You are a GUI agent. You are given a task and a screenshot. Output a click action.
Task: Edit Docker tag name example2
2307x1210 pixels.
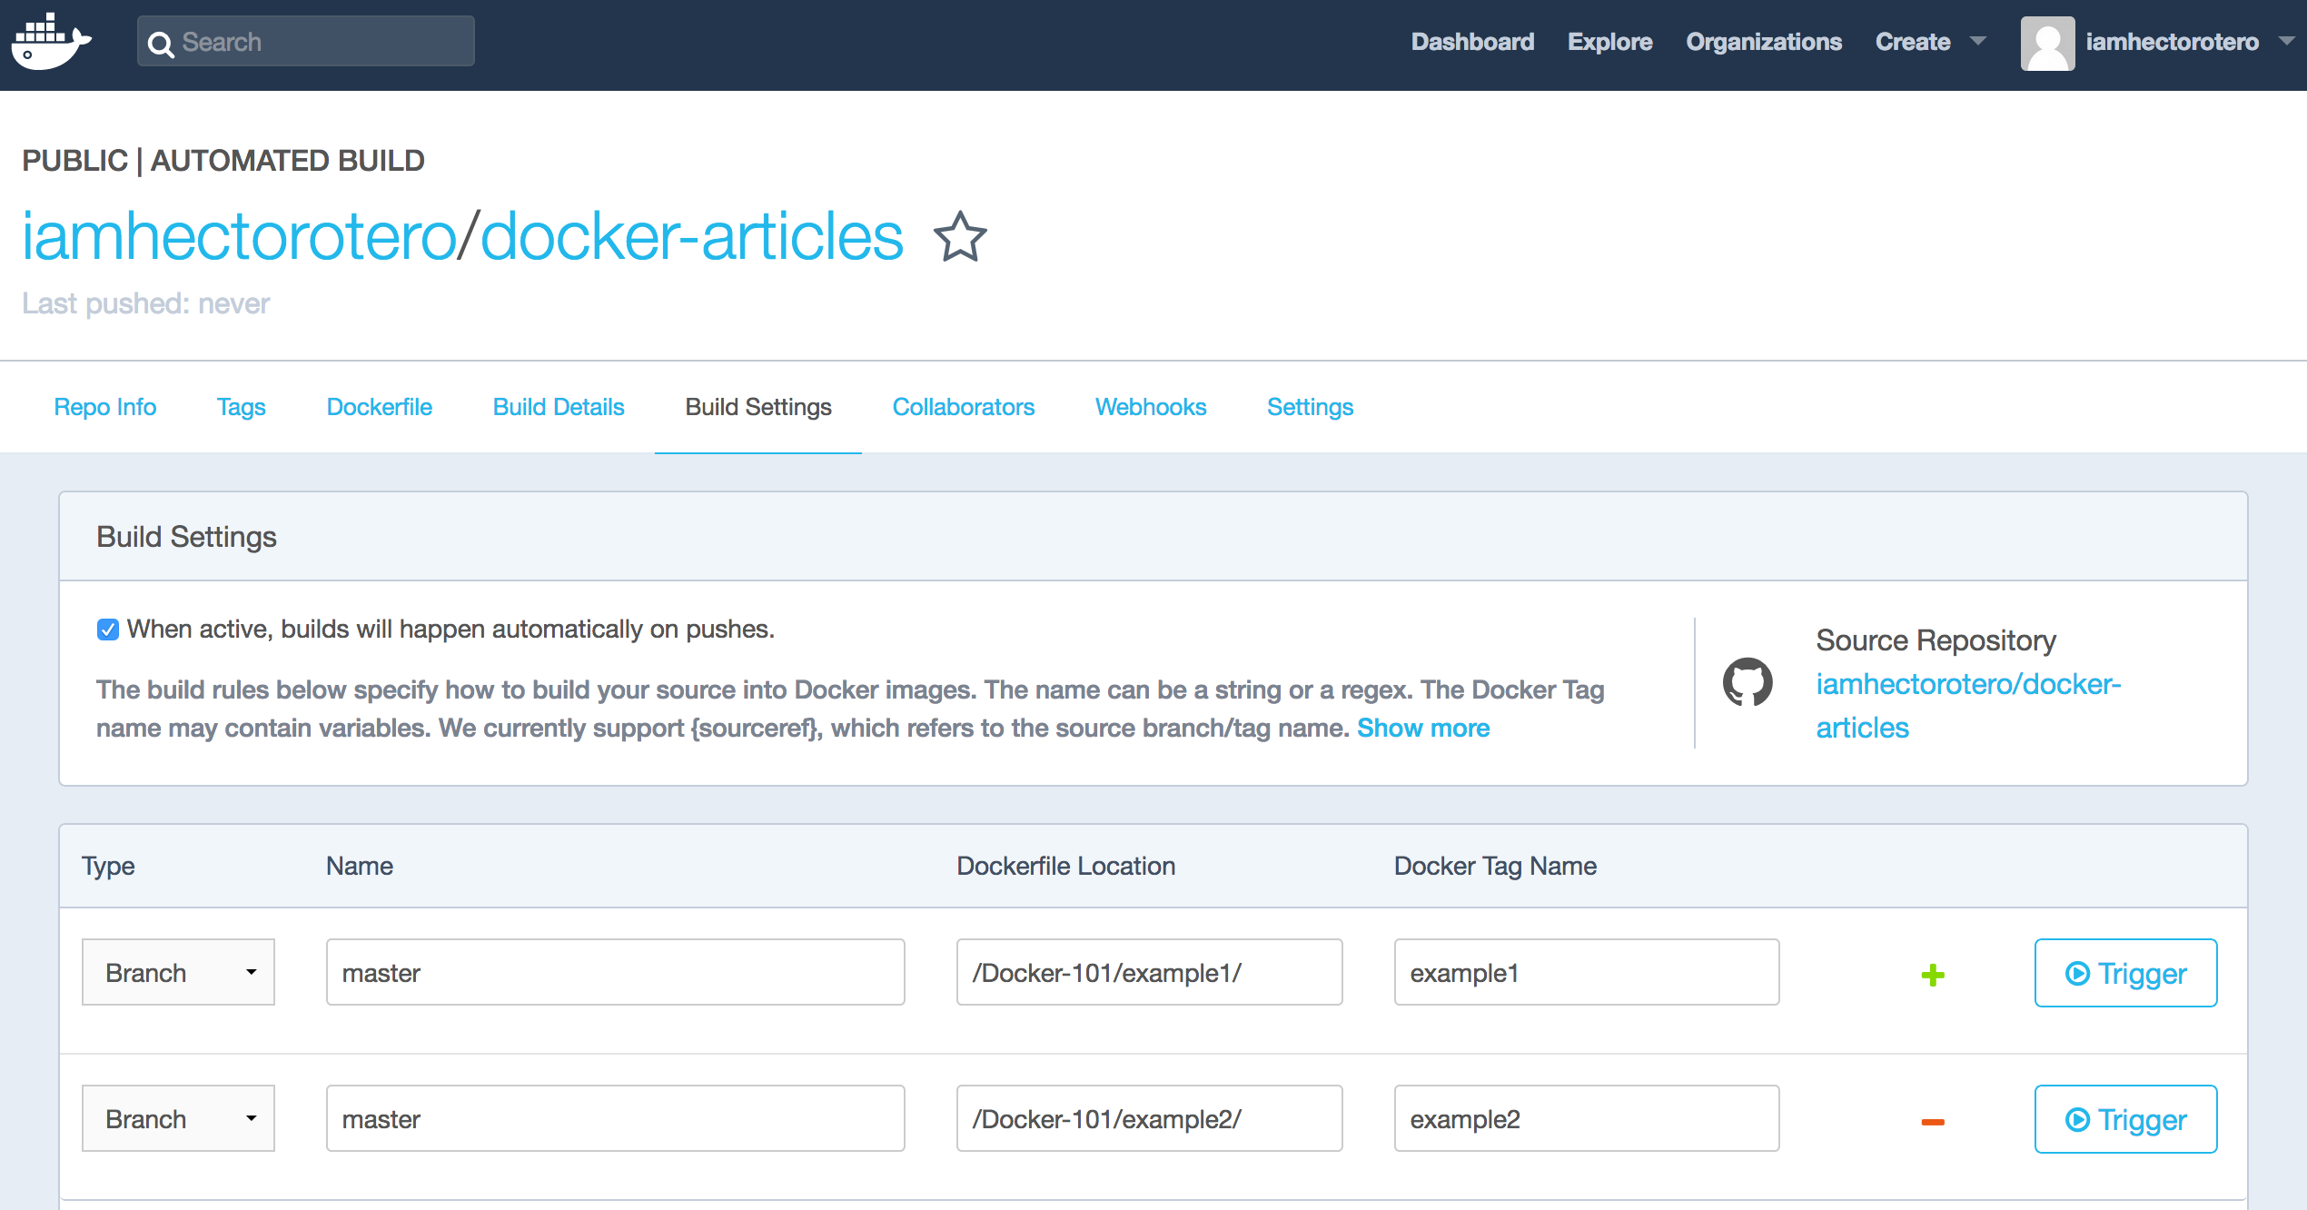(1586, 1118)
